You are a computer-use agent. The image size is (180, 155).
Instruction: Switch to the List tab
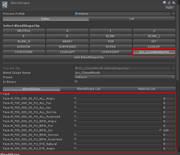click(x=132, y=19)
